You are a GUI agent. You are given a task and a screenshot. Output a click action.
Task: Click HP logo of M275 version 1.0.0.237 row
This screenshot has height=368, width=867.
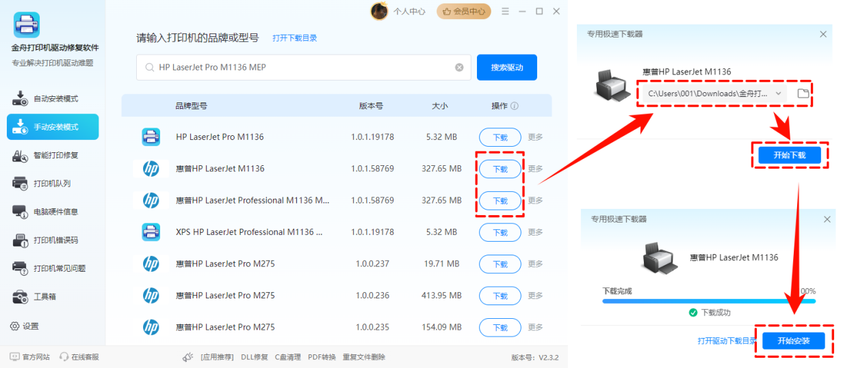151,264
